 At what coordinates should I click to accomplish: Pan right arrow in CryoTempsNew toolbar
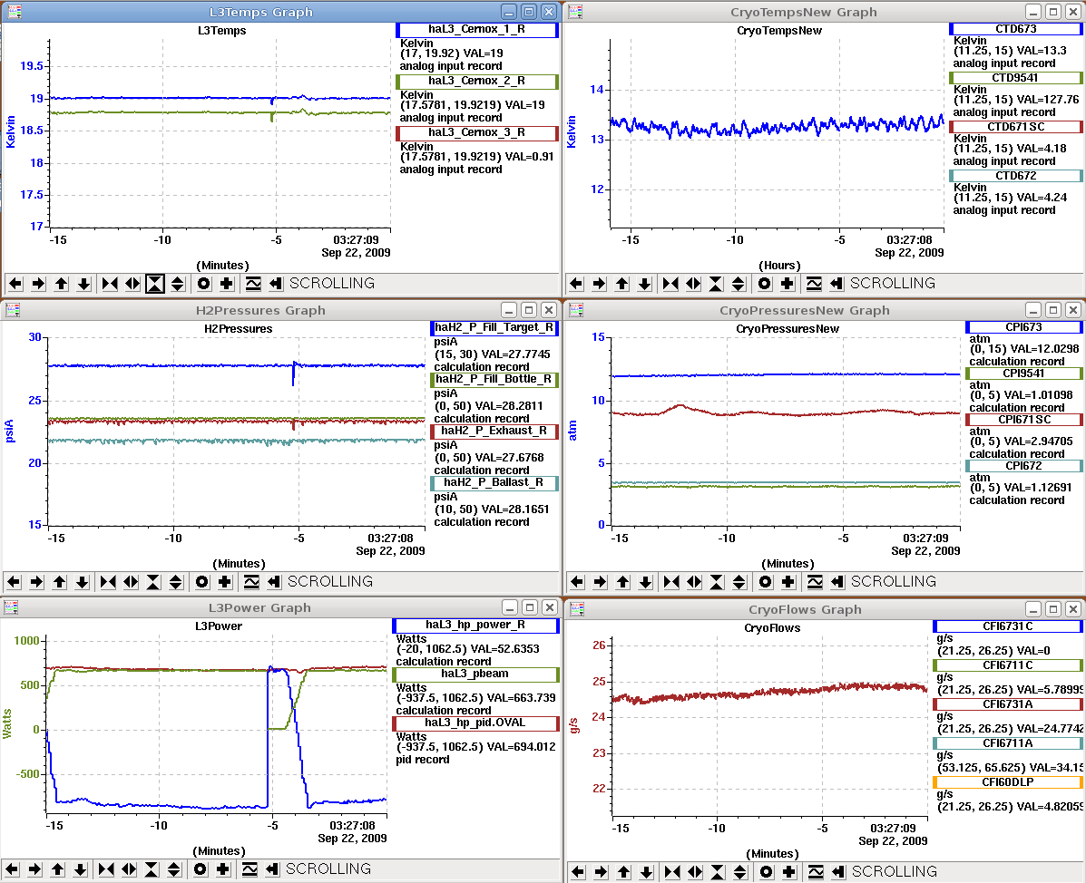pos(599,284)
